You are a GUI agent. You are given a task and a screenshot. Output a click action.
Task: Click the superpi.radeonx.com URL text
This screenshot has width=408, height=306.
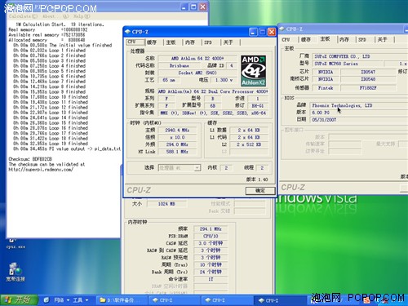[41, 170]
